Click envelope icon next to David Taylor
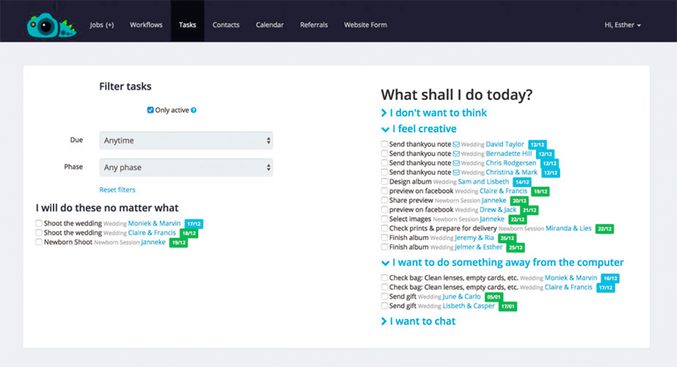 [x=456, y=144]
